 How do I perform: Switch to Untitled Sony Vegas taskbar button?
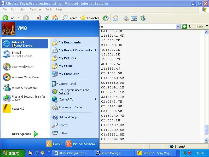coord(155,153)
